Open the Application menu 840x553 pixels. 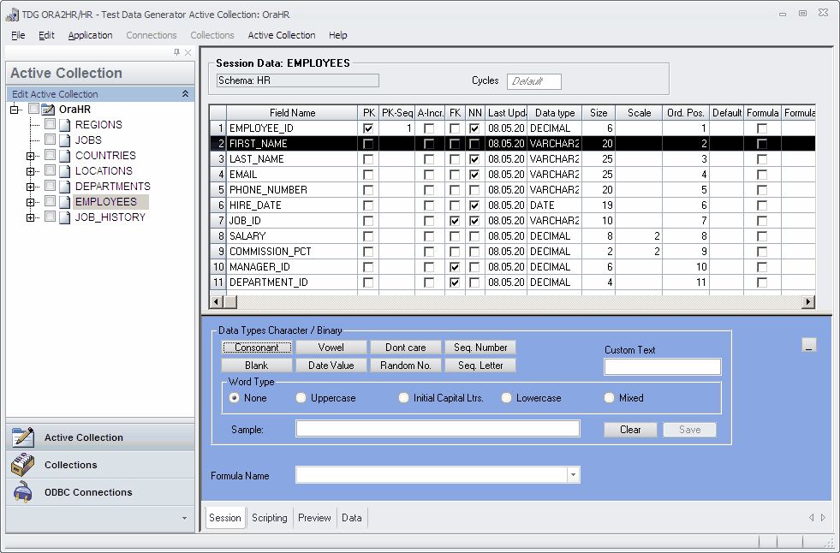[90, 35]
